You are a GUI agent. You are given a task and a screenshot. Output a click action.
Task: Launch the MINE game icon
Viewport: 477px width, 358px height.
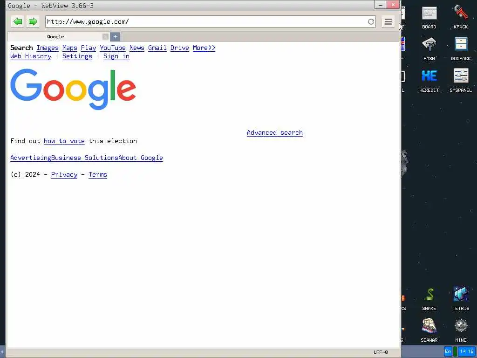(461, 330)
